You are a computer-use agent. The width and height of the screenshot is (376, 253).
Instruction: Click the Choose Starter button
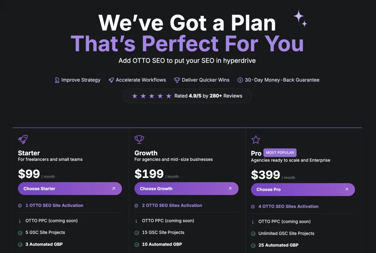pos(70,189)
